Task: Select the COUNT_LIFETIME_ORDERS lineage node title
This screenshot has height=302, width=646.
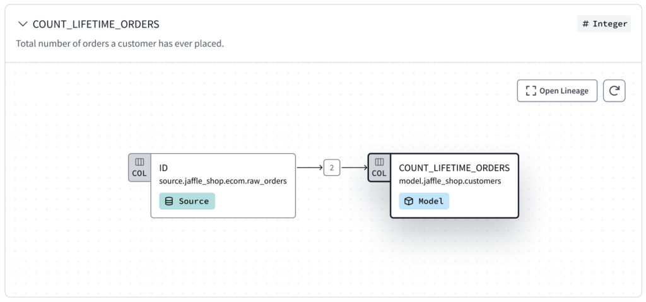Action: 454,168
